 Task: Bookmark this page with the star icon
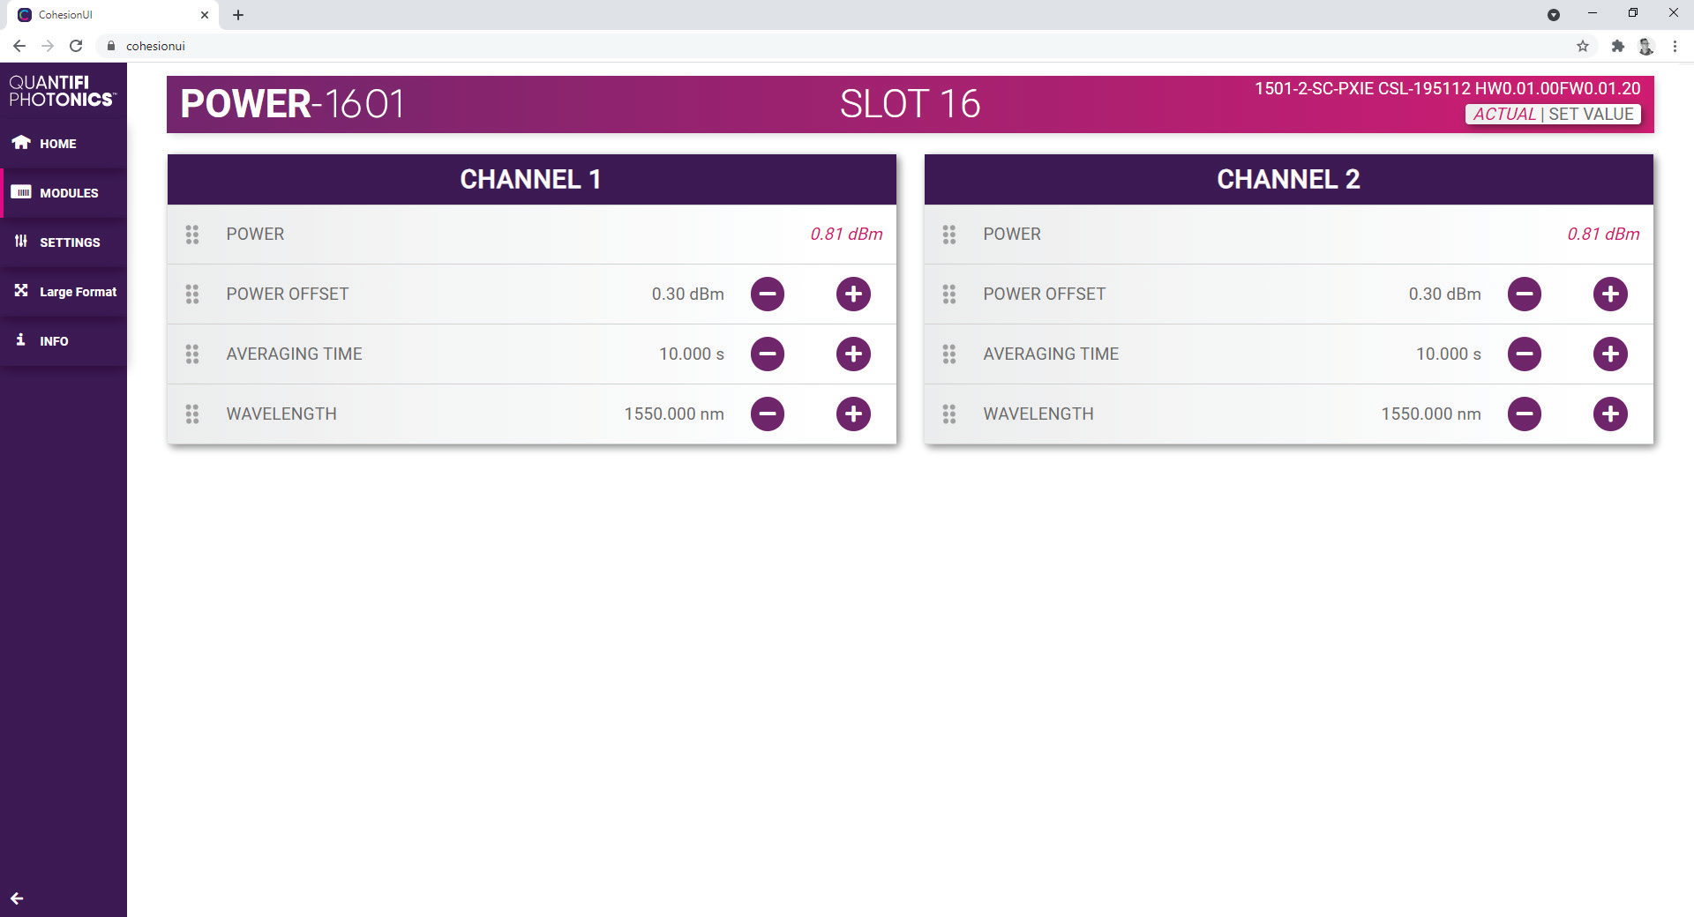[x=1583, y=46]
